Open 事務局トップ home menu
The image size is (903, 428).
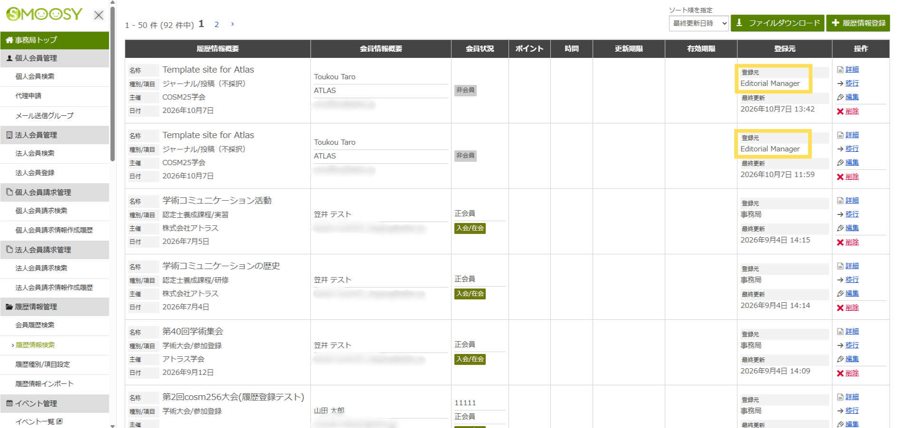tap(55, 40)
